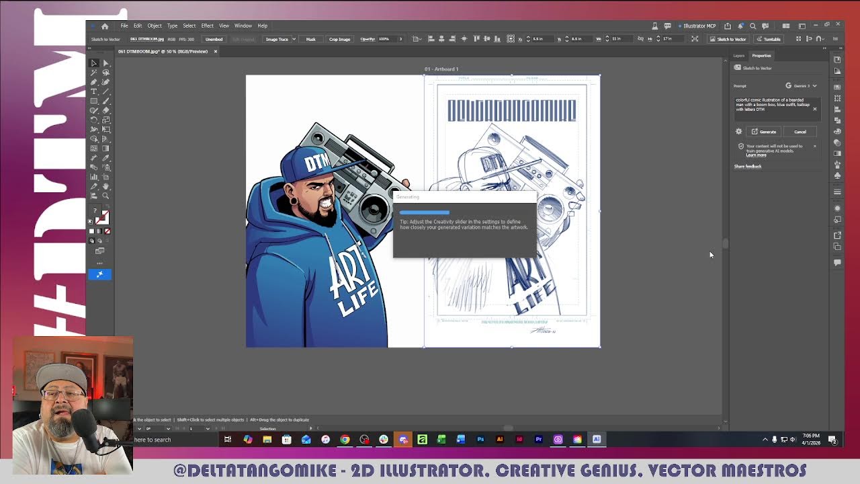860x484 pixels.
Task: Select the Pen tool
Action: click(94, 82)
